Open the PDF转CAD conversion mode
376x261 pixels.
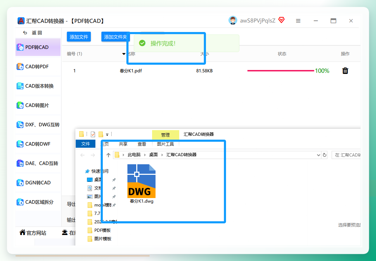[x=38, y=47]
